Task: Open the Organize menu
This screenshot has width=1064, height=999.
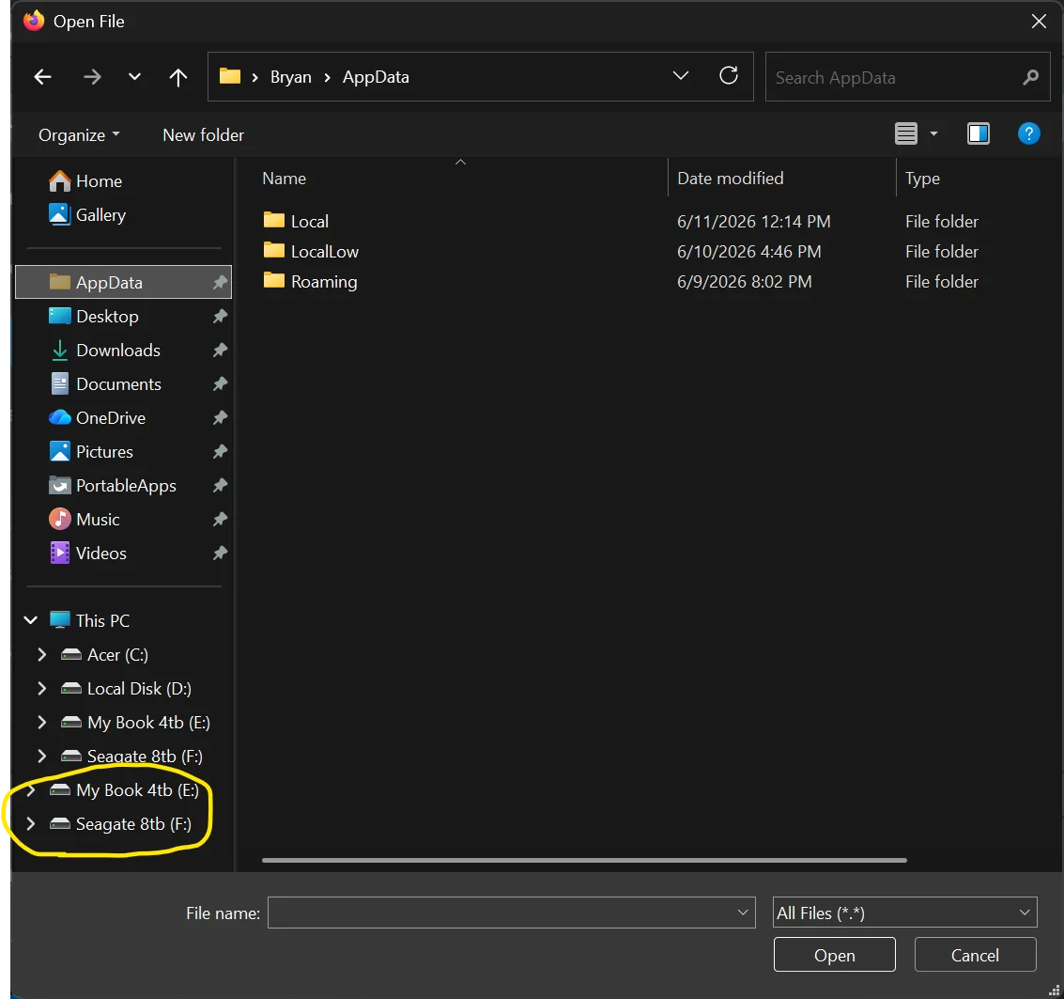Action: coord(79,135)
